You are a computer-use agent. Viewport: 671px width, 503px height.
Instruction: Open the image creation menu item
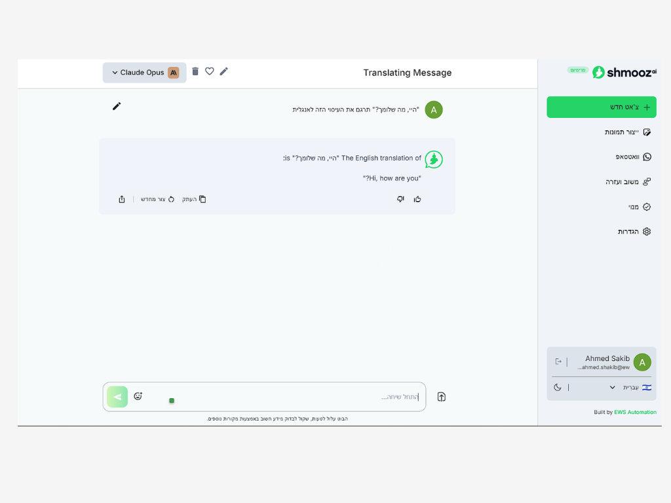click(x=627, y=132)
